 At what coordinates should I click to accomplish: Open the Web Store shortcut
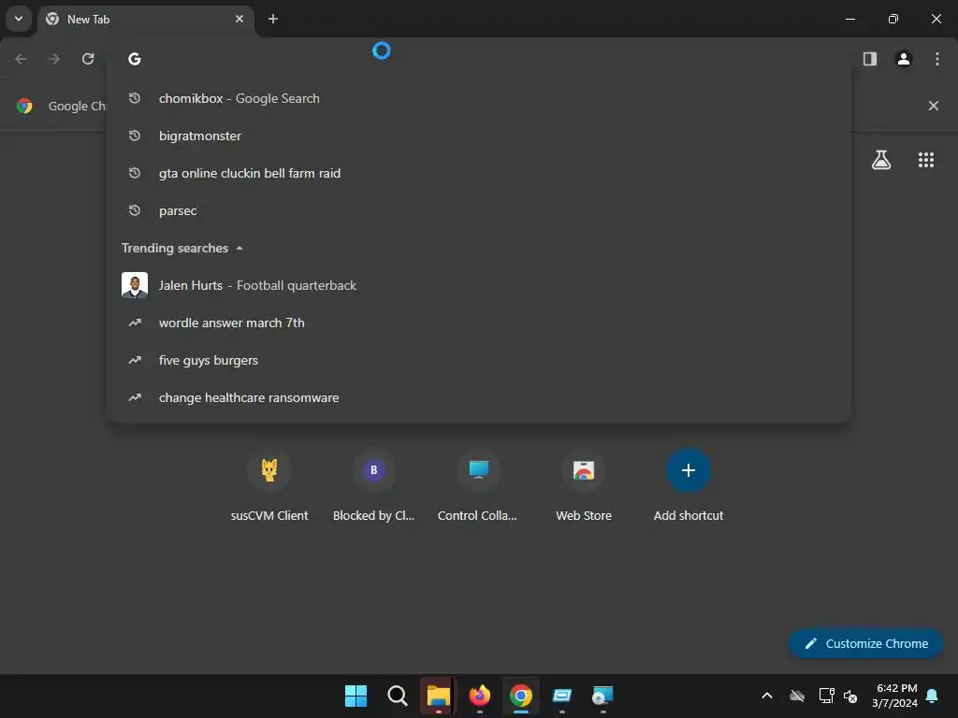[584, 486]
